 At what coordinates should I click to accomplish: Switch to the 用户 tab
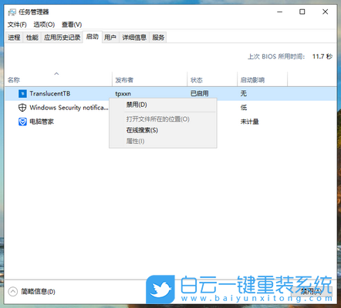pyautogui.click(x=110, y=38)
